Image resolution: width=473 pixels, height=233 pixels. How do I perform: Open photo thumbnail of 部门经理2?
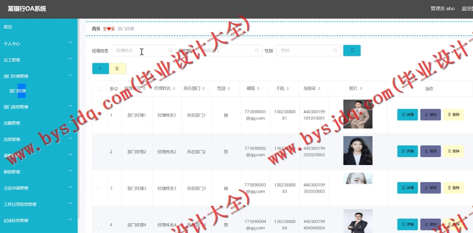(358, 151)
